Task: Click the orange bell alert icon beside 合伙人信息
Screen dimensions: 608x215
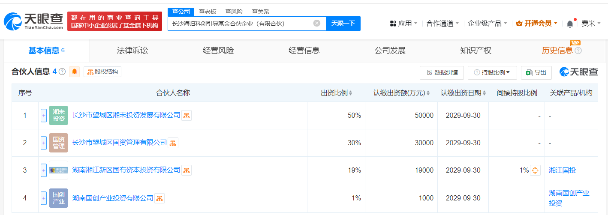Action: pos(75,72)
